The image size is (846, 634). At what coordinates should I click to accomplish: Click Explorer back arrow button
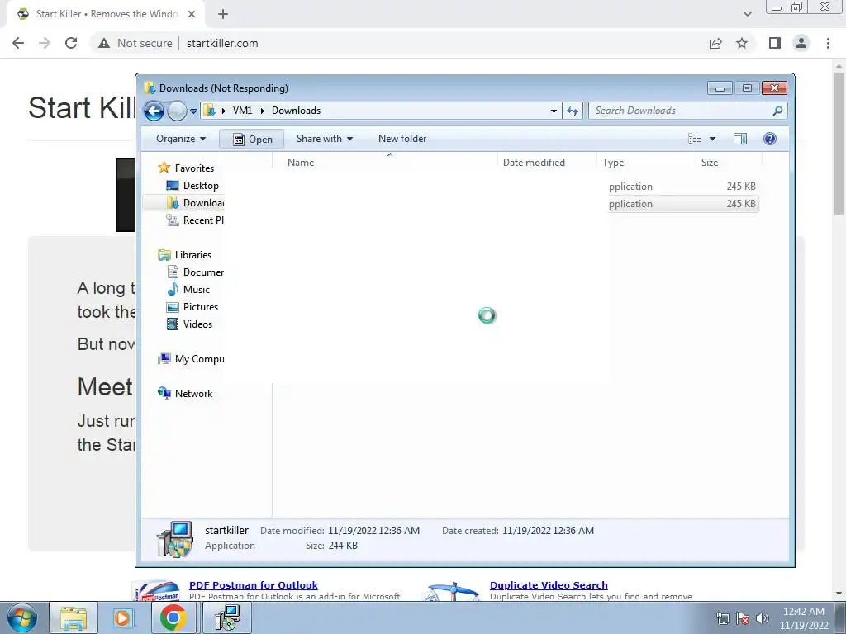[154, 111]
